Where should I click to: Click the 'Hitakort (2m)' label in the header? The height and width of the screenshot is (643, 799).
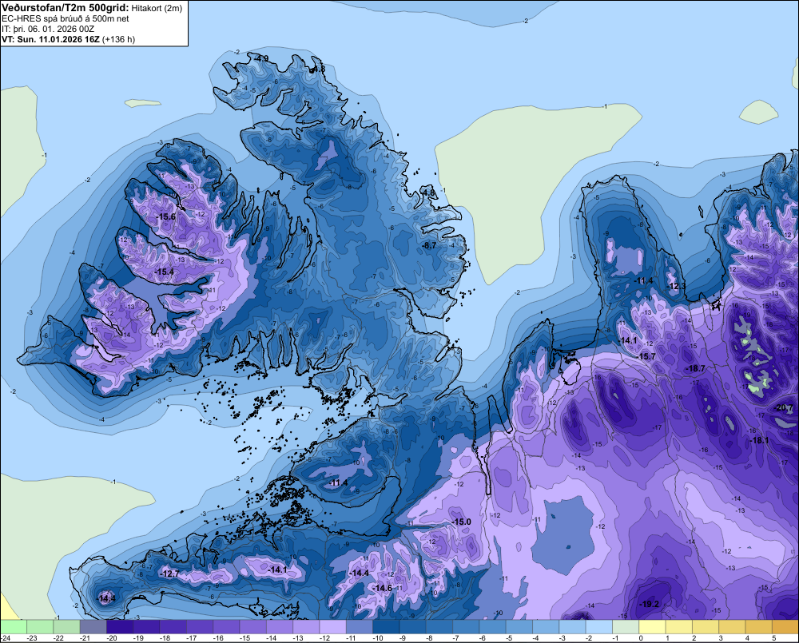(x=157, y=8)
